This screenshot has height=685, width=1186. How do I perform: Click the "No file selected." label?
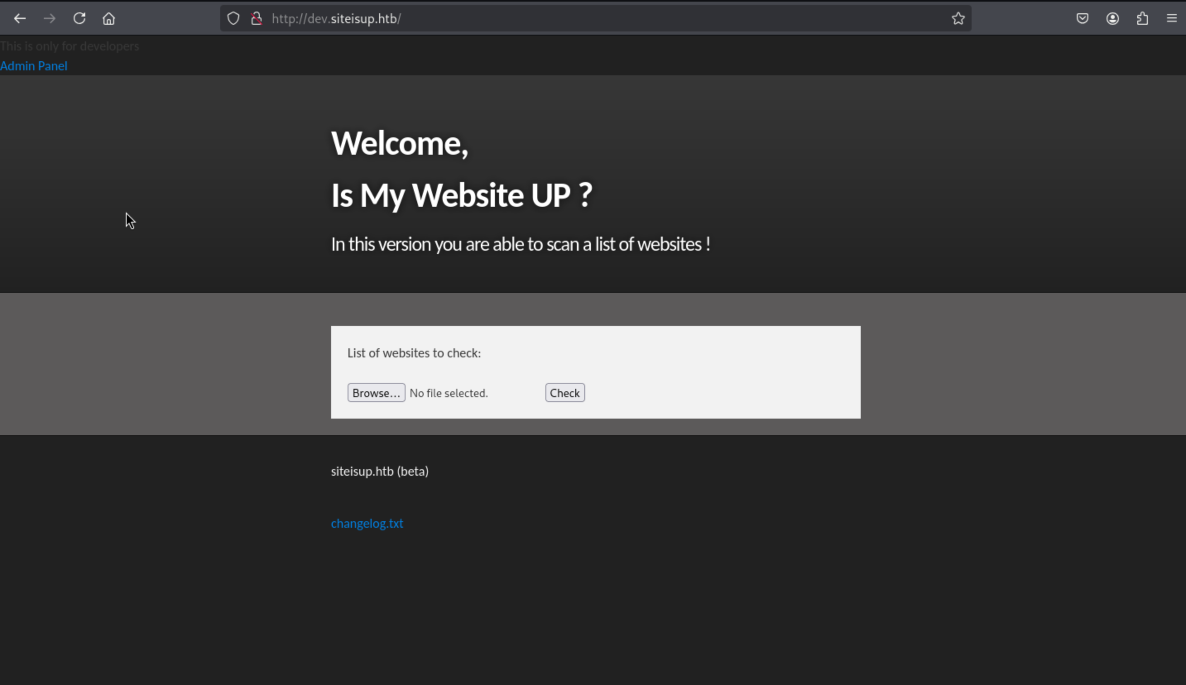449,393
